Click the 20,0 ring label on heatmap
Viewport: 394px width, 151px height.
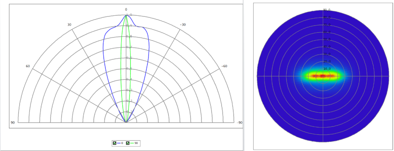(x=327, y=62)
